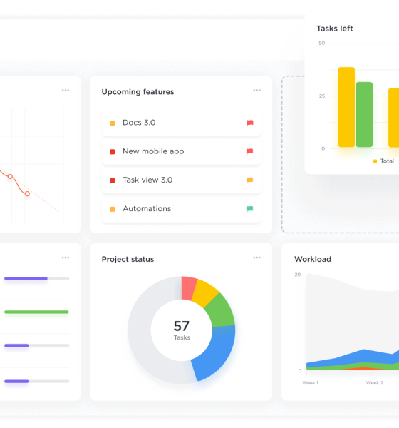
Task: Select the red donut chart segment
Action: pos(189,288)
